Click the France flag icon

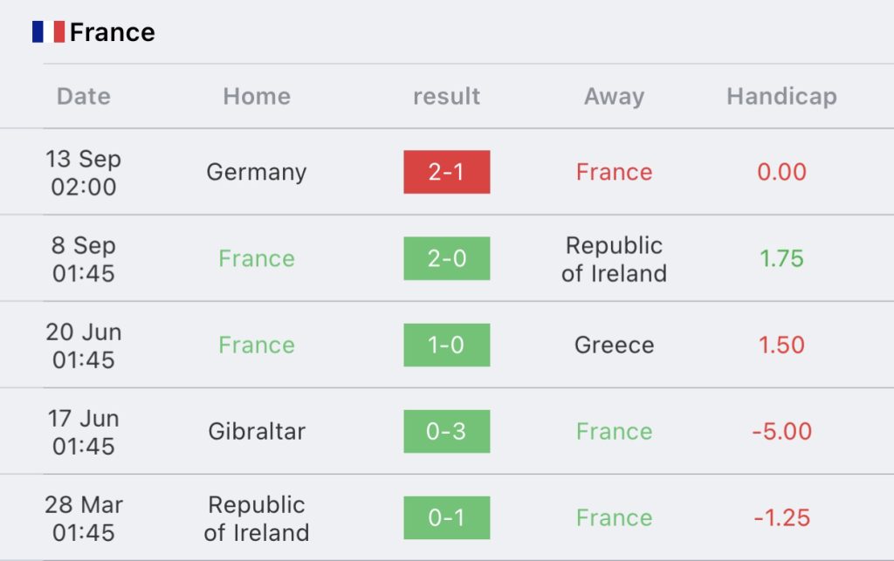(x=49, y=32)
